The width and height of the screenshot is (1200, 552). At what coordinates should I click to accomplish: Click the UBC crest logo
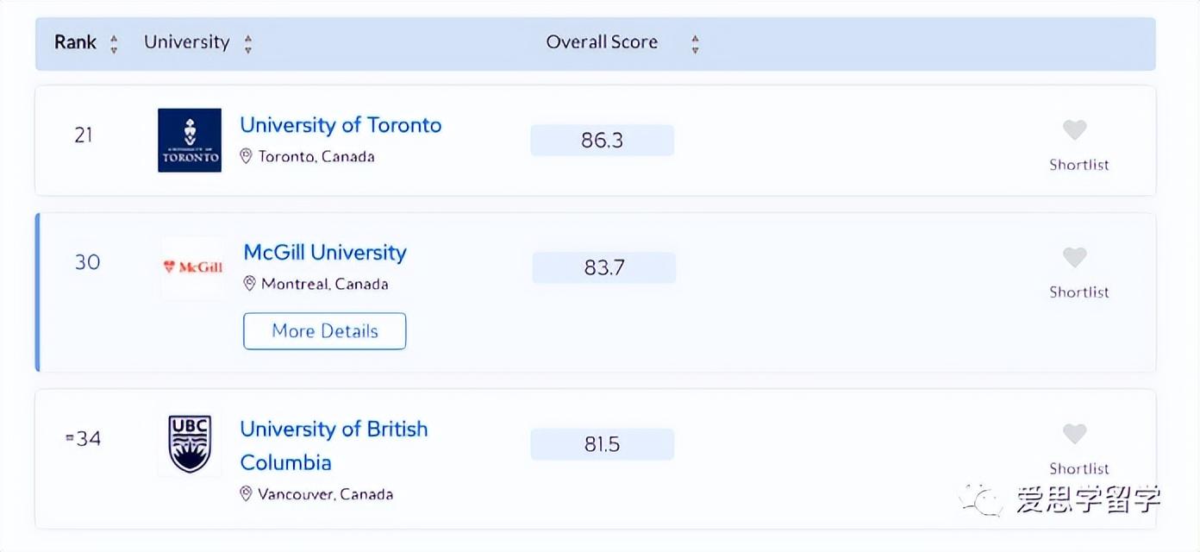pos(190,443)
